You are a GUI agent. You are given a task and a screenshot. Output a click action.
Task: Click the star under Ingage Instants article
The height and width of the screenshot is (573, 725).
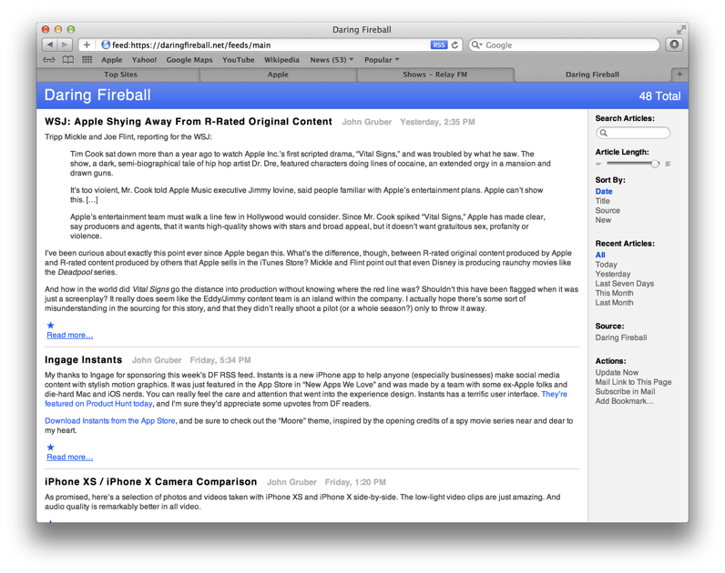(50, 447)
